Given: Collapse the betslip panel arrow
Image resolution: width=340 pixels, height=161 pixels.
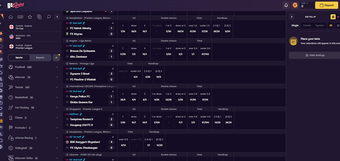Looking at the screenshot, I should click(292, 17).
